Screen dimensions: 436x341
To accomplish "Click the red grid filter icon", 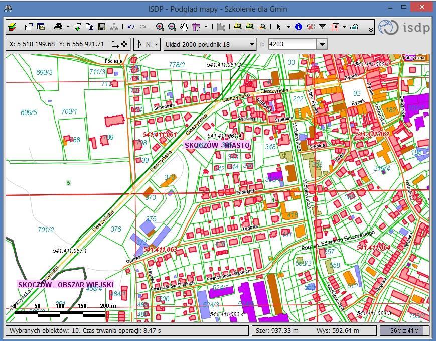I will (x=335, y=27).
